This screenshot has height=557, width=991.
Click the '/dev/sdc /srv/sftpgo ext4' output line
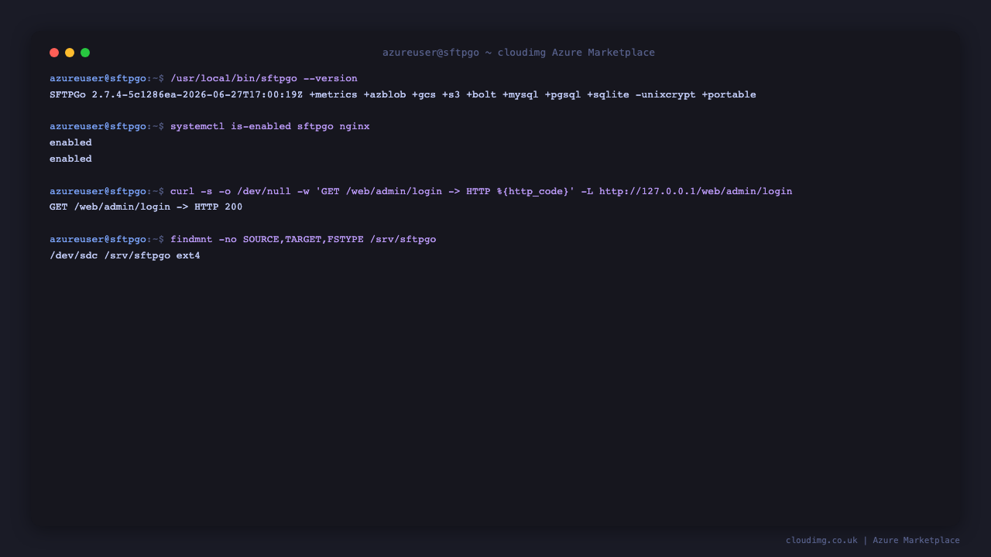(x=125, y=255)
